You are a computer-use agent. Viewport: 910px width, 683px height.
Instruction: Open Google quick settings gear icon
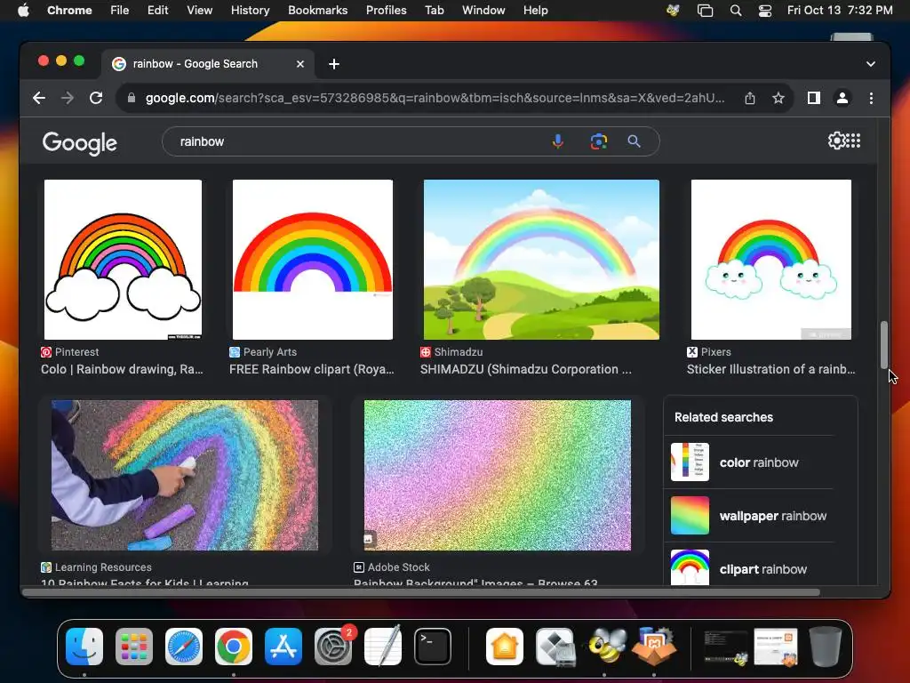pyautogui.click(x=836, y=141)
